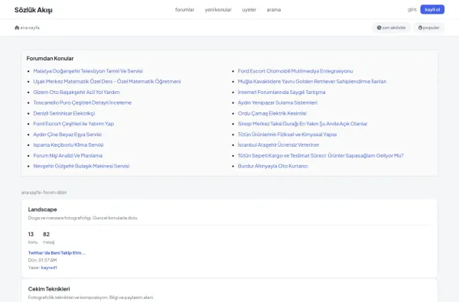Open the üyeler menu item
The width and height of the screenshot is (459, 302).
pos(249,10)
